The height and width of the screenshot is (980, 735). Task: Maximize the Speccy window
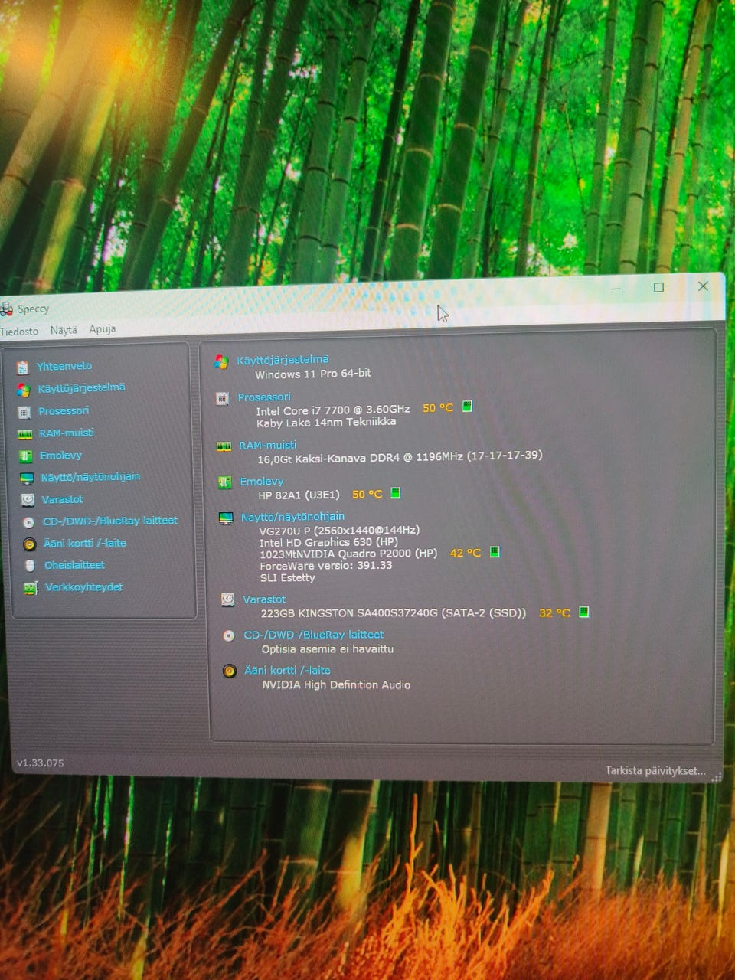pos(658,287)
